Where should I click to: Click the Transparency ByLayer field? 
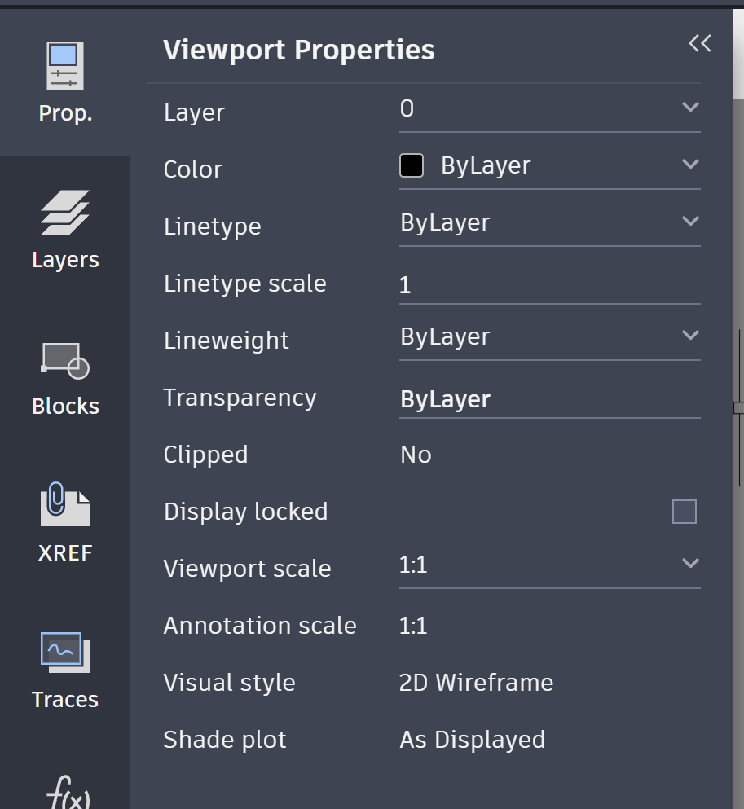548,399
